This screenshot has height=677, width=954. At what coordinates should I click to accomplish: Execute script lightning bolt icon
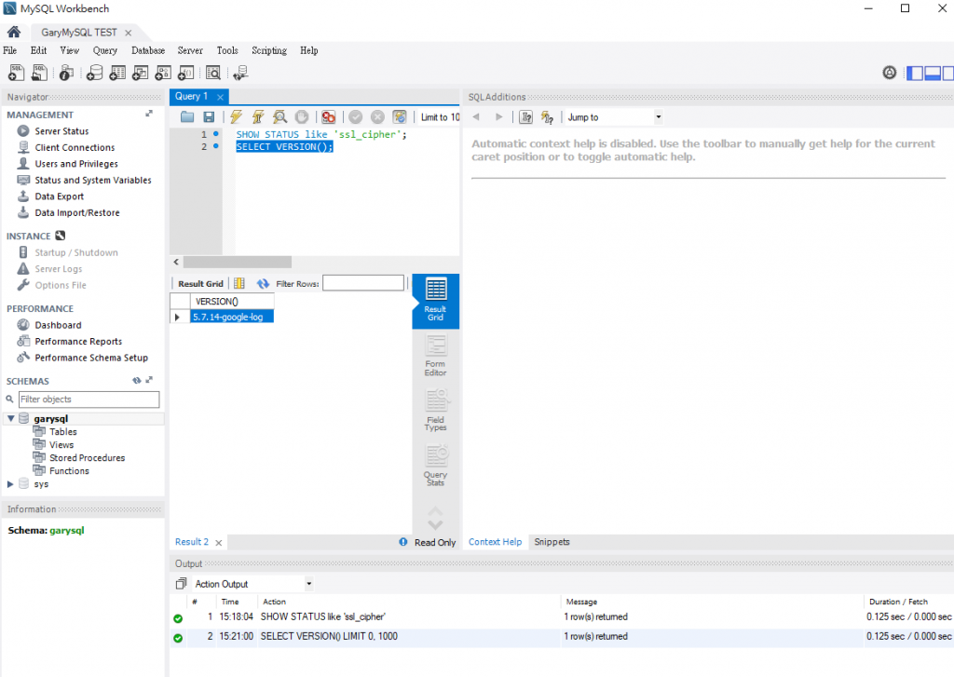tap(236, 116)
